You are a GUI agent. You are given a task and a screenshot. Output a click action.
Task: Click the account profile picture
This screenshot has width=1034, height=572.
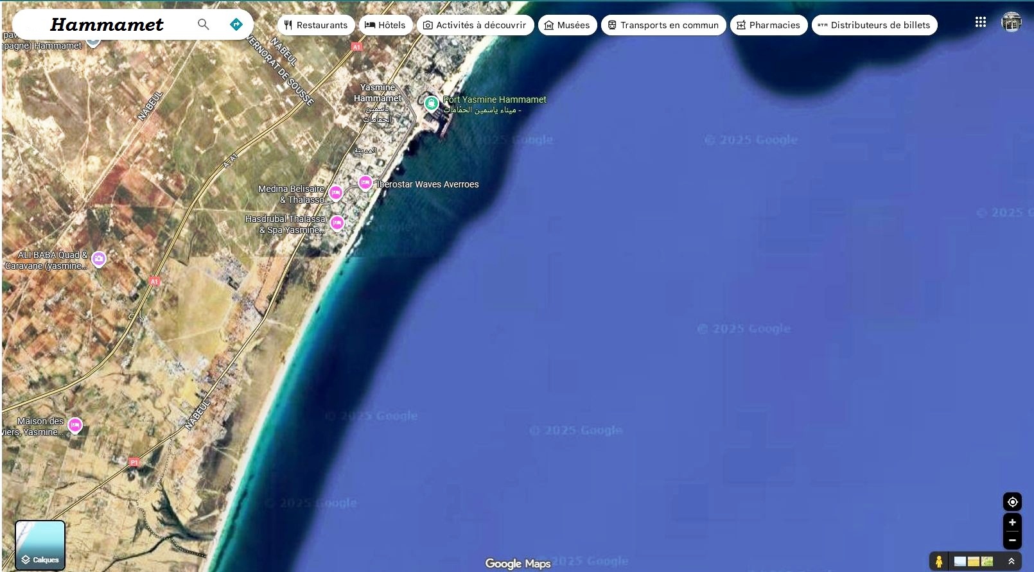[x=1011, y=22]
